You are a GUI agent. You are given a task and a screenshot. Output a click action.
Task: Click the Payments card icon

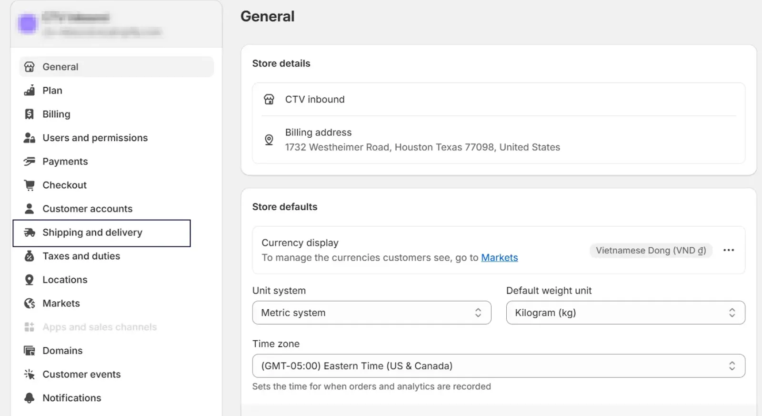click(30, 162)
